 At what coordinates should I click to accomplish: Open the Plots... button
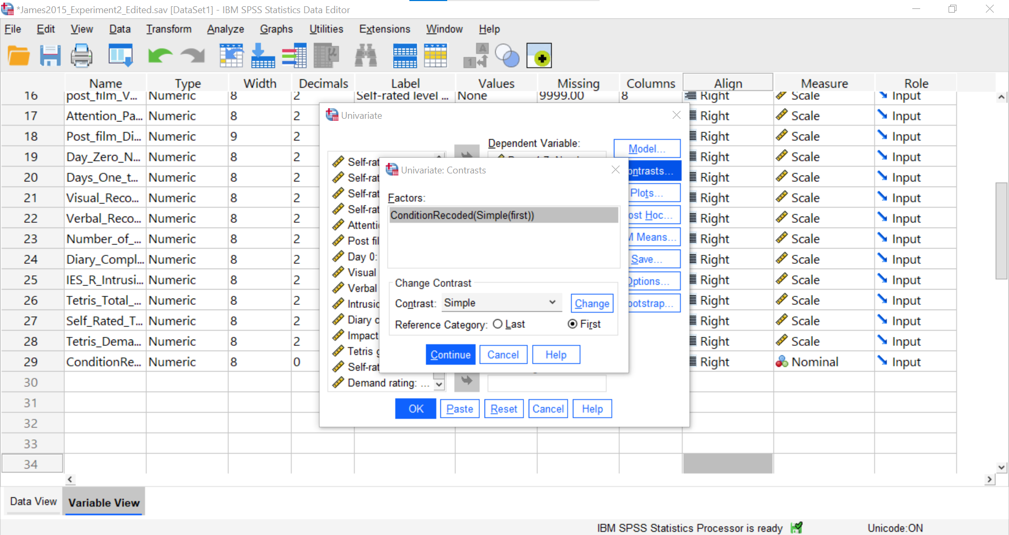654,193
